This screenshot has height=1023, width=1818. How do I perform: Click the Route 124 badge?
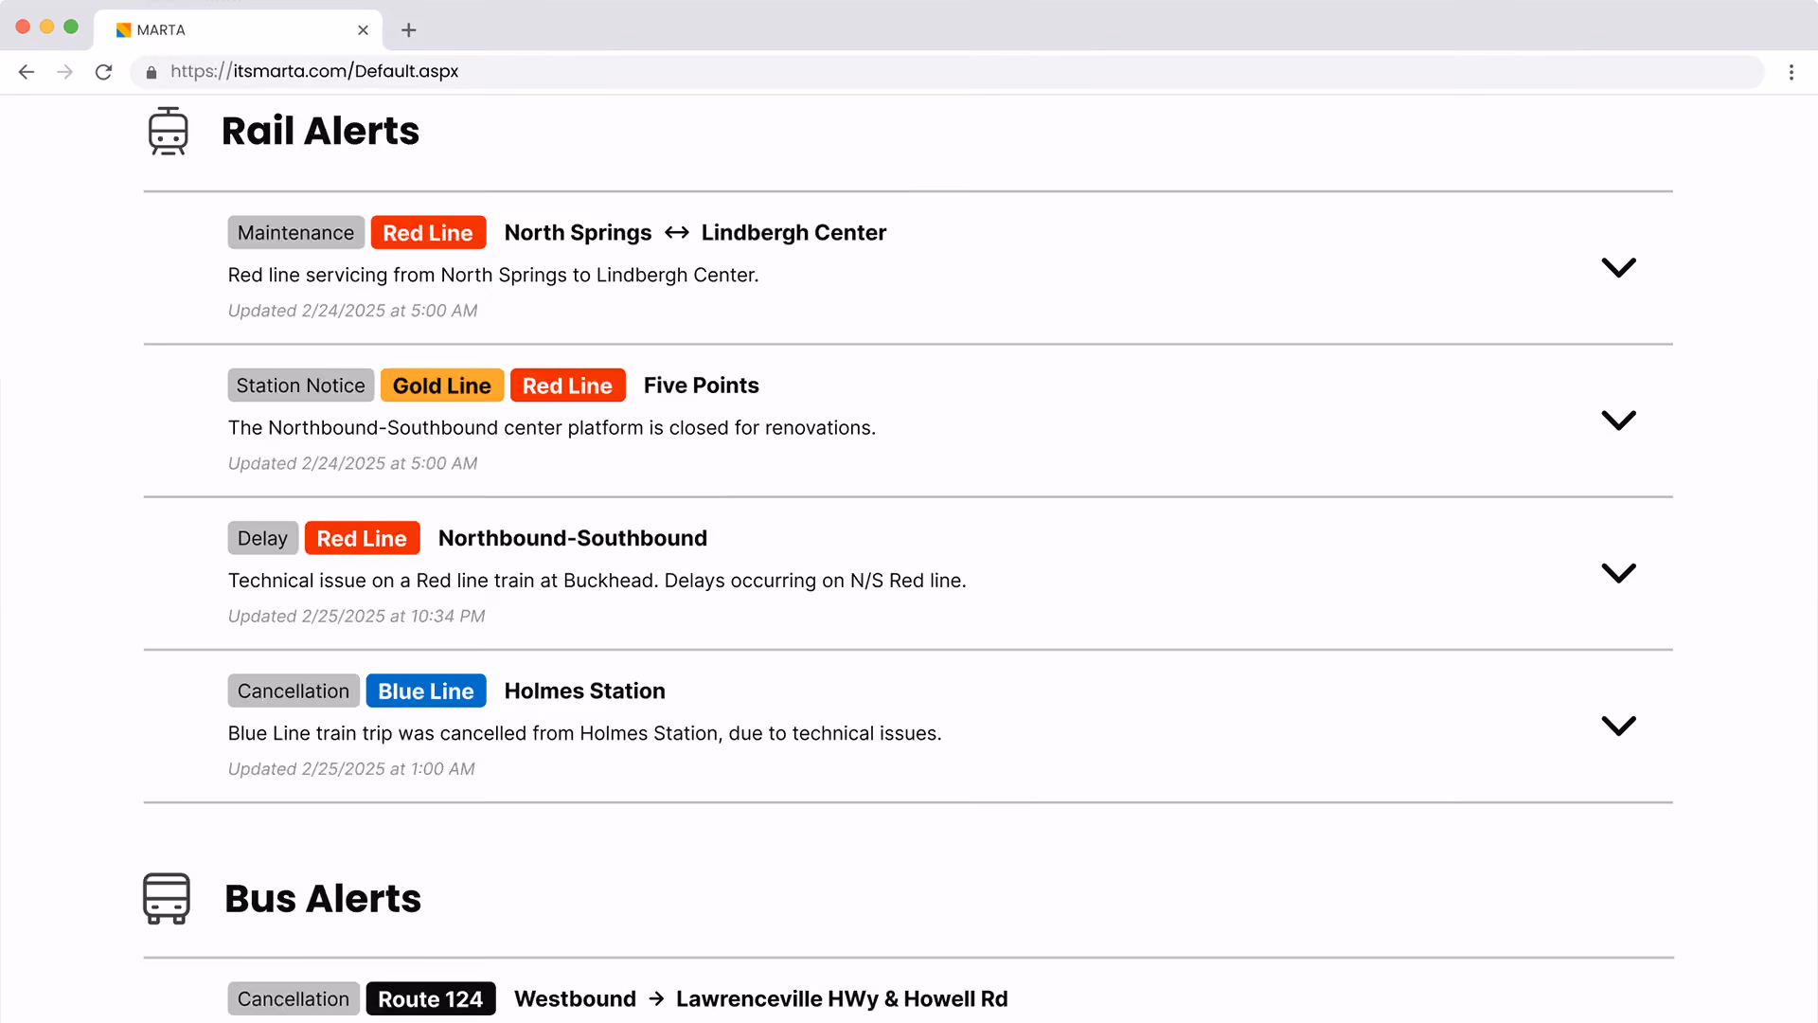[x=431, y=998]
